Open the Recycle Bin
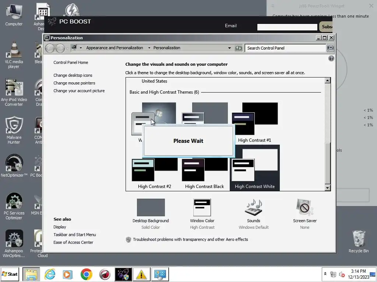The width and height of the screenshot is (377, 282). tap(359, 242)
